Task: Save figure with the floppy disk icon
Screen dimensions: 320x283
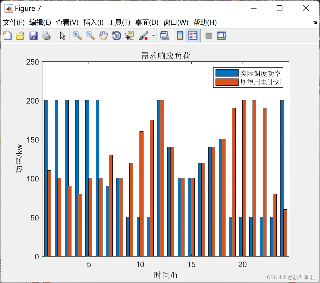Action: (x=33, y=36)
